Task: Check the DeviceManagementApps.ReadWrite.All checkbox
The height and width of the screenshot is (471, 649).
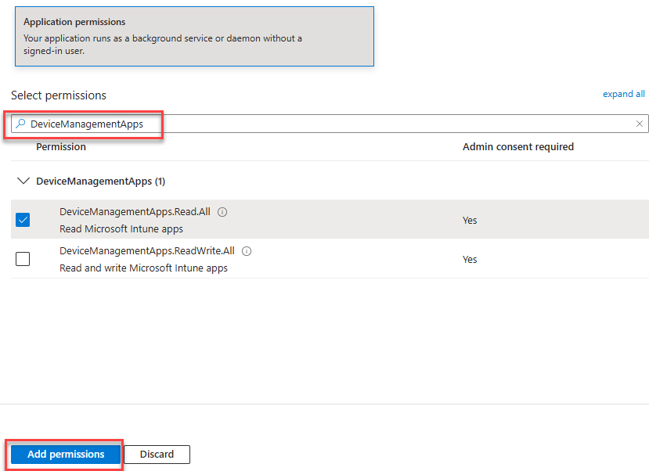Action: pyautogui.click(x=23, y=259)
